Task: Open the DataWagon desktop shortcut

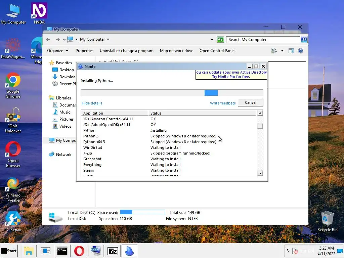Action: 13,48
